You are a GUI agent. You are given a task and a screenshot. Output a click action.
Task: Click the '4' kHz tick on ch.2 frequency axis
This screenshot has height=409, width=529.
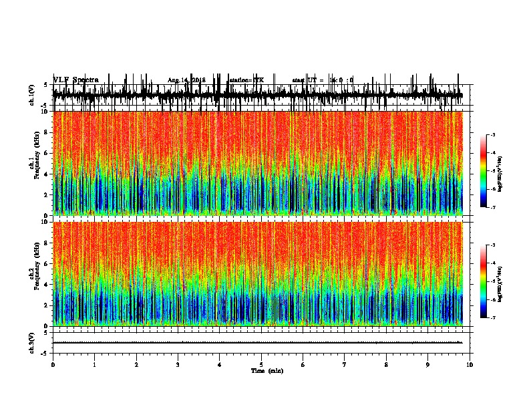(x=46, y=285)
